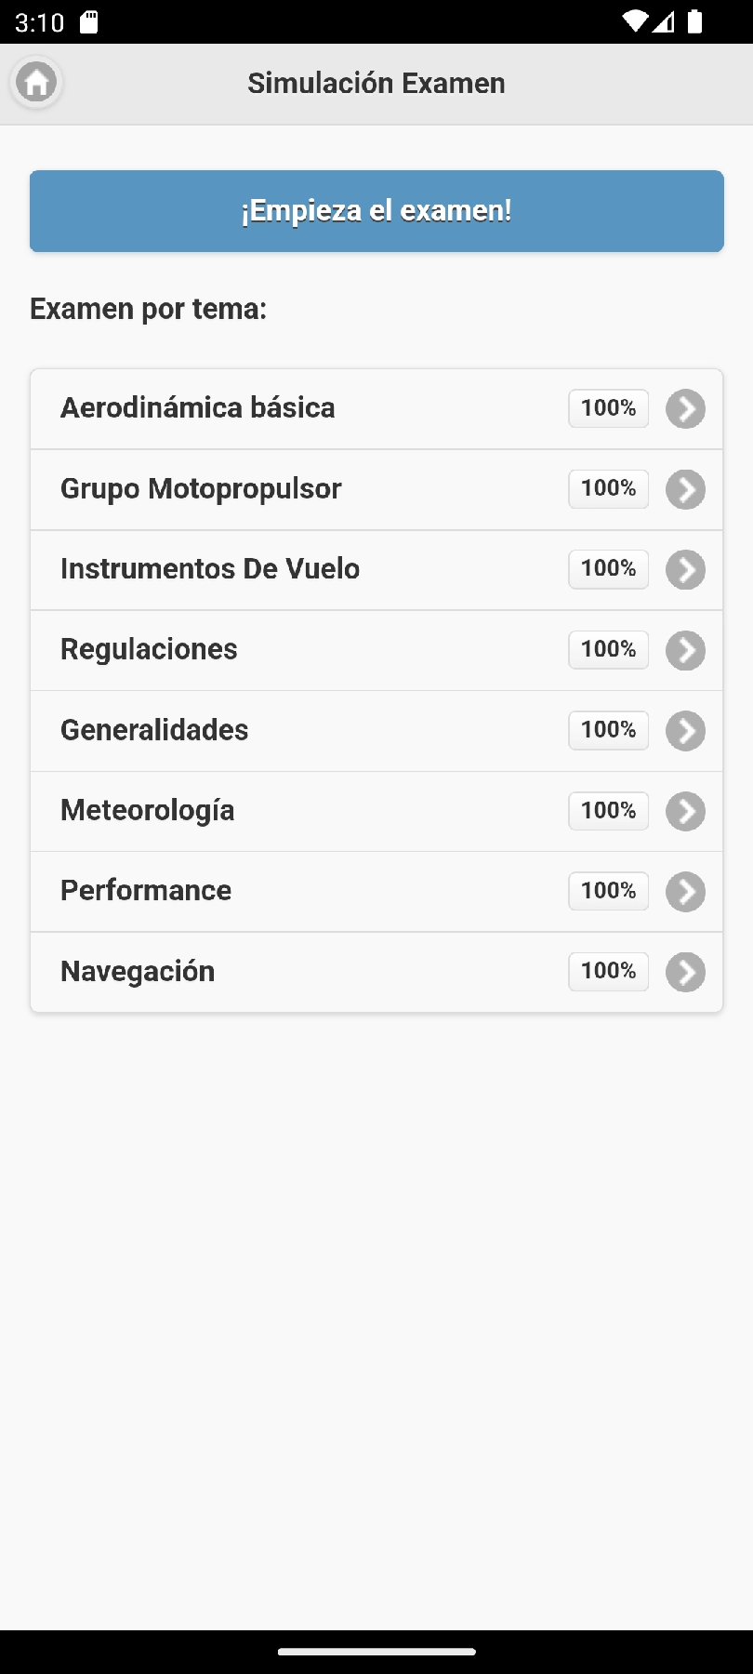This screenshot has width=753, height=1674.
Task: Open the Regulaciones exam topic
Action: [x=149, y=649]
